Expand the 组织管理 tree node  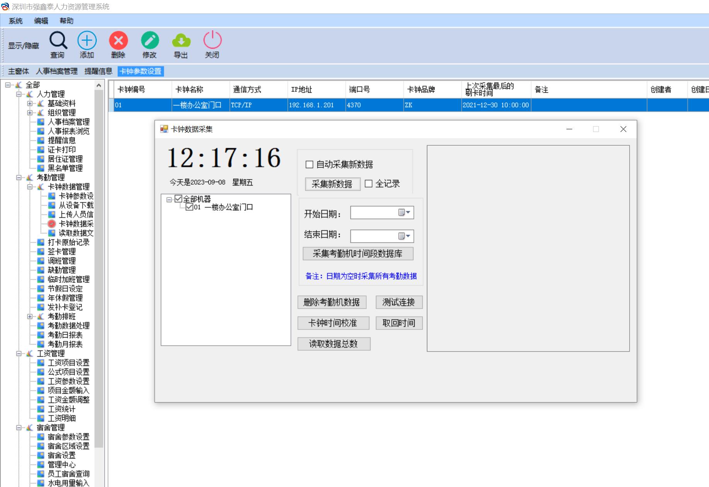point(30,113)
